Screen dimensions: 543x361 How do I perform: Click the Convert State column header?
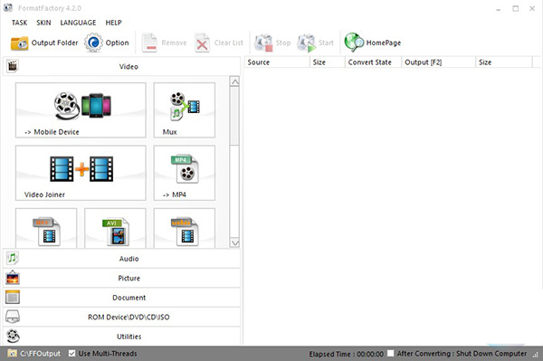click(373, 62)
